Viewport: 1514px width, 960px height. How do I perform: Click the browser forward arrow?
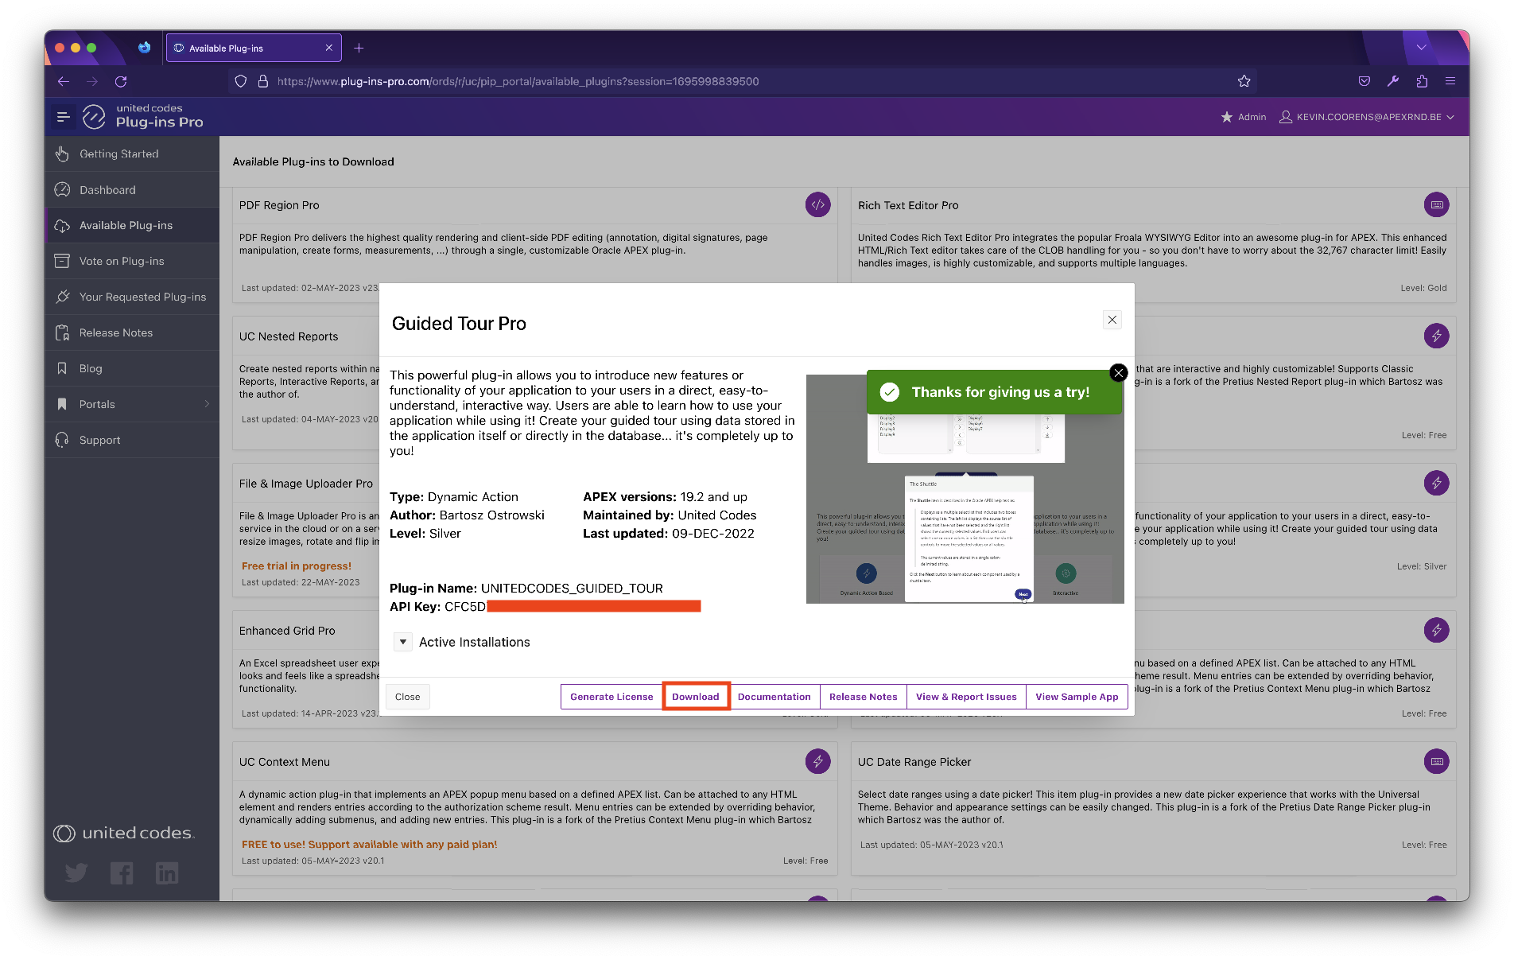[92, 81]
